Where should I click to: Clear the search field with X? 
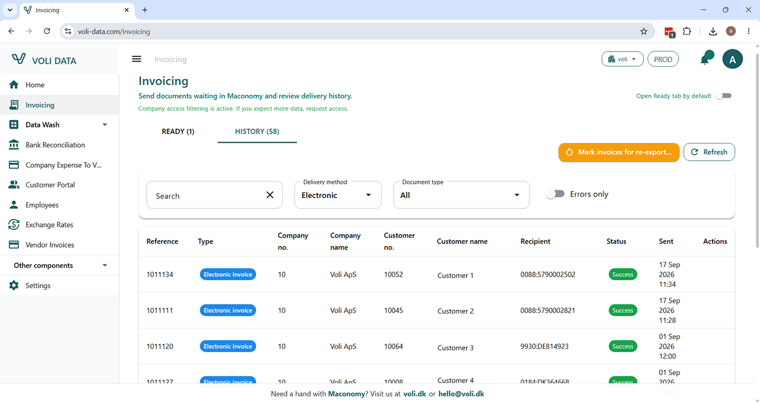(270, 195)
